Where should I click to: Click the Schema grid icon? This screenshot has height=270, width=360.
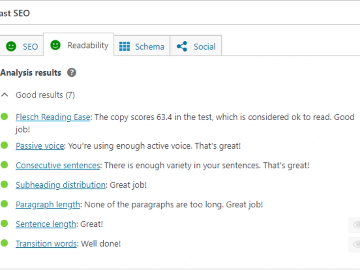pos(125,46)
